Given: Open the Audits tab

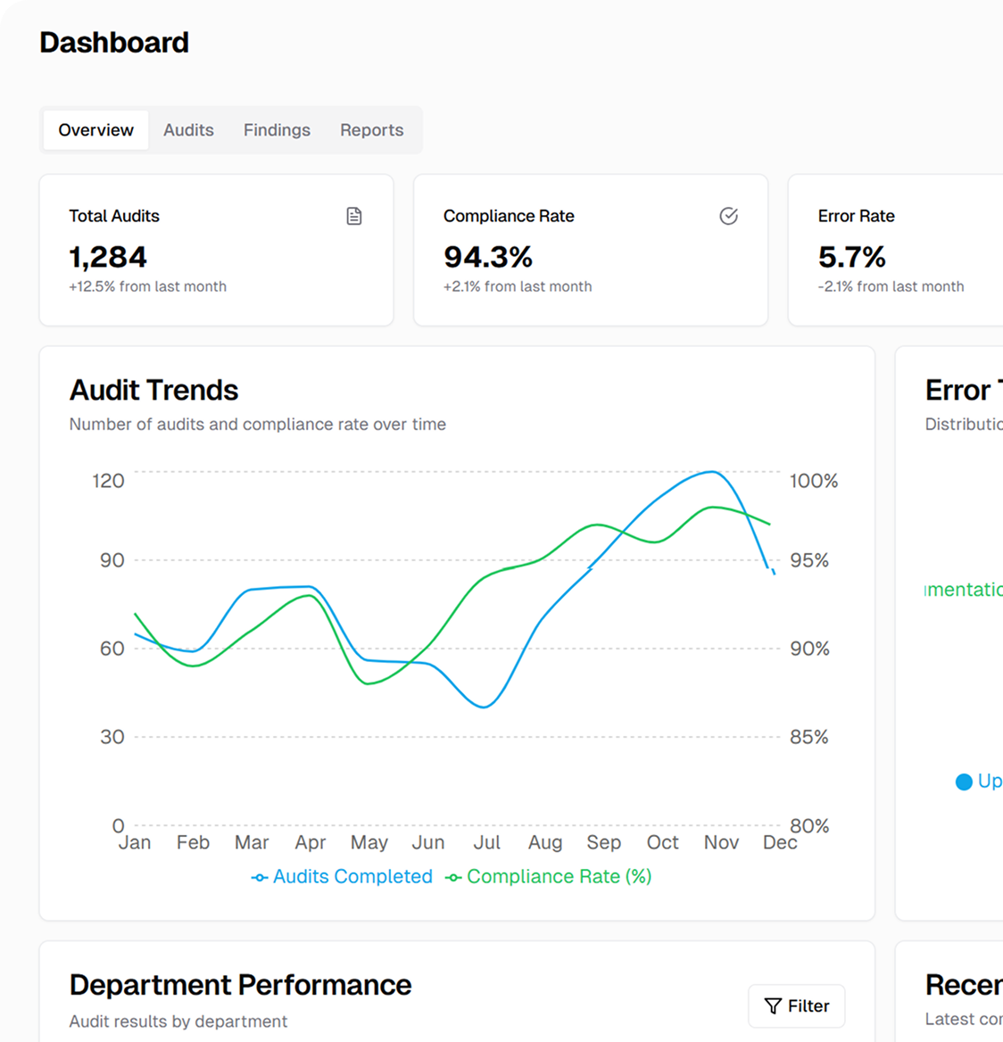Looking at the screenshot, I should [188, 130].
